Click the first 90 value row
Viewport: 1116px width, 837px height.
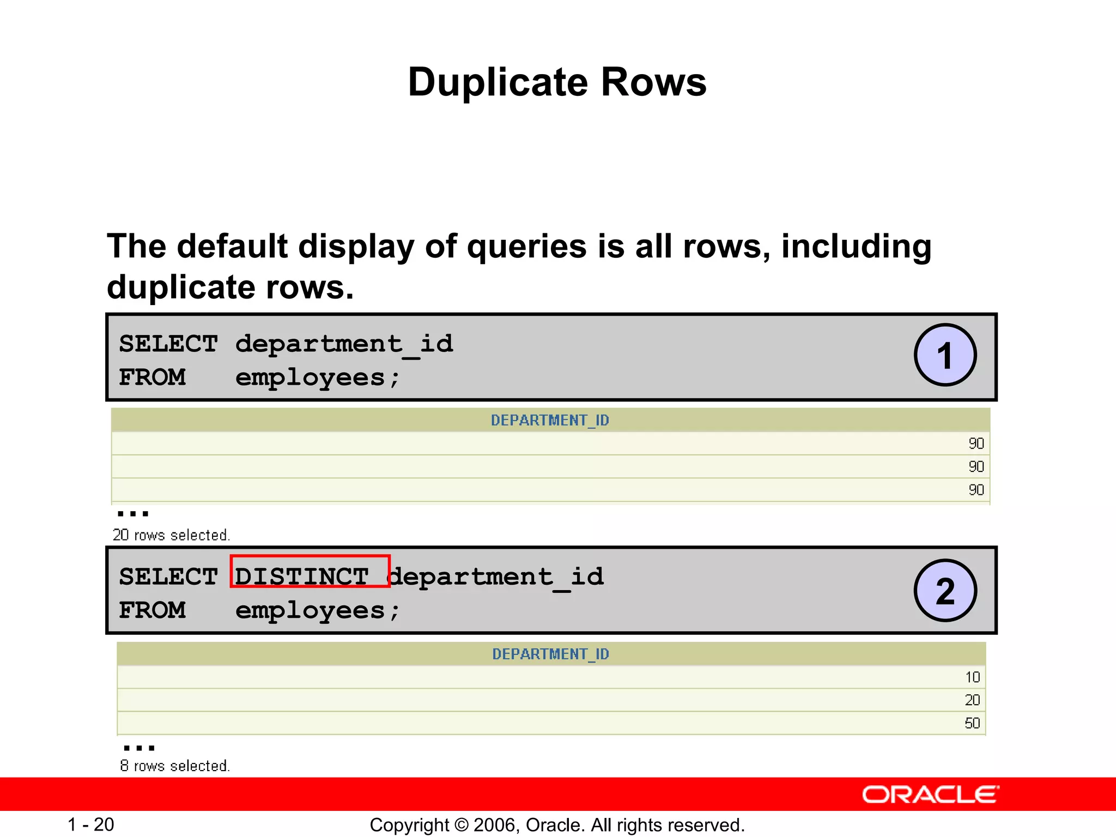click(975, 444)
